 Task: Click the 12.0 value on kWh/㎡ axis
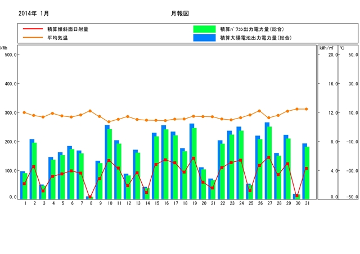tap(333, 113)
